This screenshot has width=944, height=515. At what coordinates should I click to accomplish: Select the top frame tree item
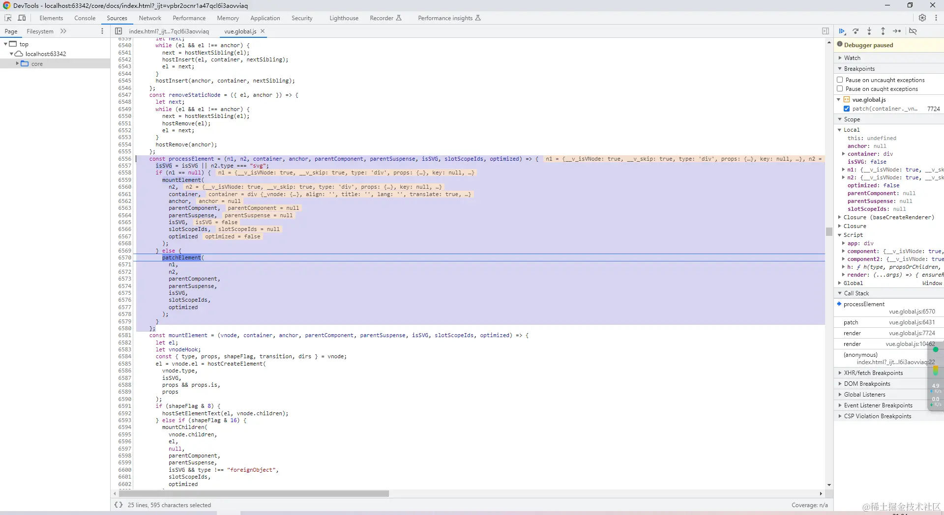point(24,44)
